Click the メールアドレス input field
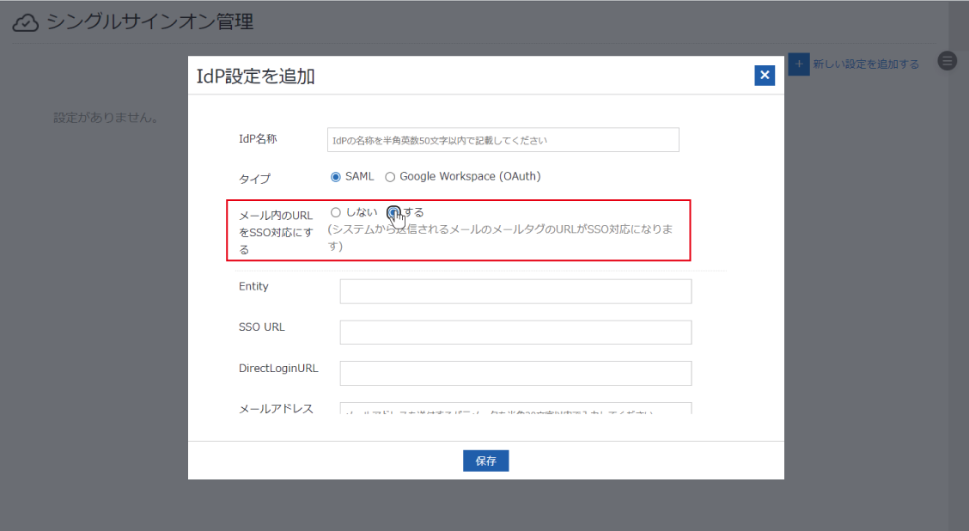969x531 pixels. coord(515,409)
